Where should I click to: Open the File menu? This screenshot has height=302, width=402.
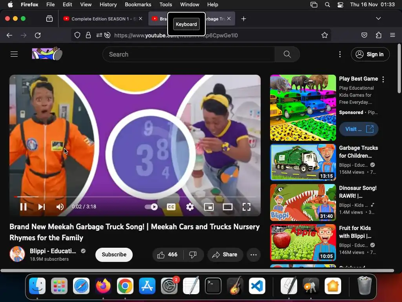50,4
